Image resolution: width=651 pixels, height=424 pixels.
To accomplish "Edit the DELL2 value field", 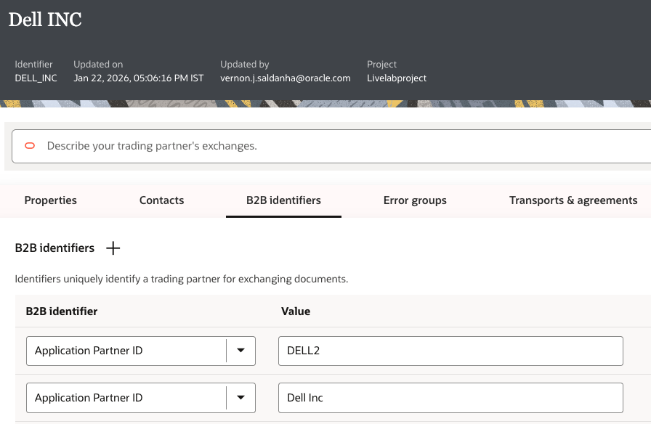I will tap(450, 351).
